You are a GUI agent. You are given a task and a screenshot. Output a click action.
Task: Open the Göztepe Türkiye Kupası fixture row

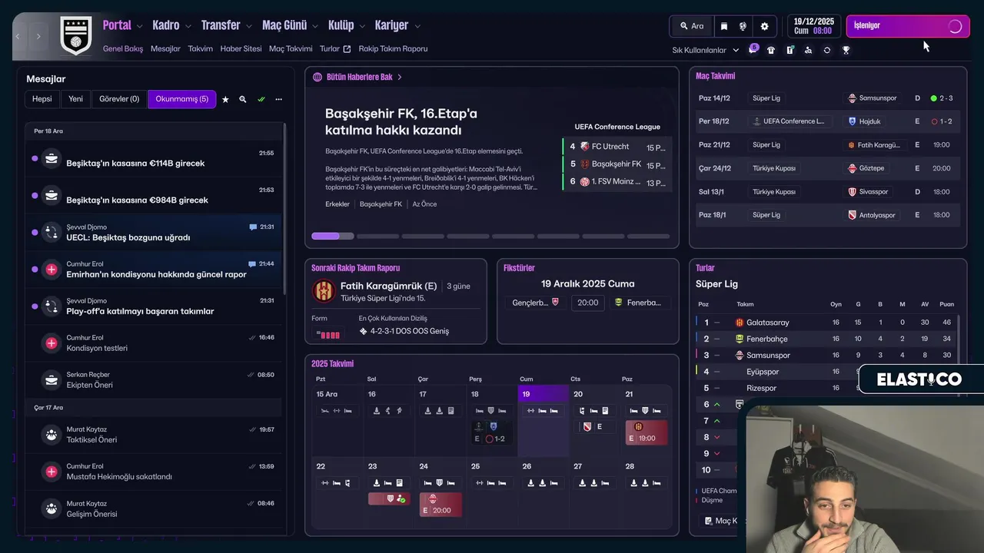click(x=827, y=168)
